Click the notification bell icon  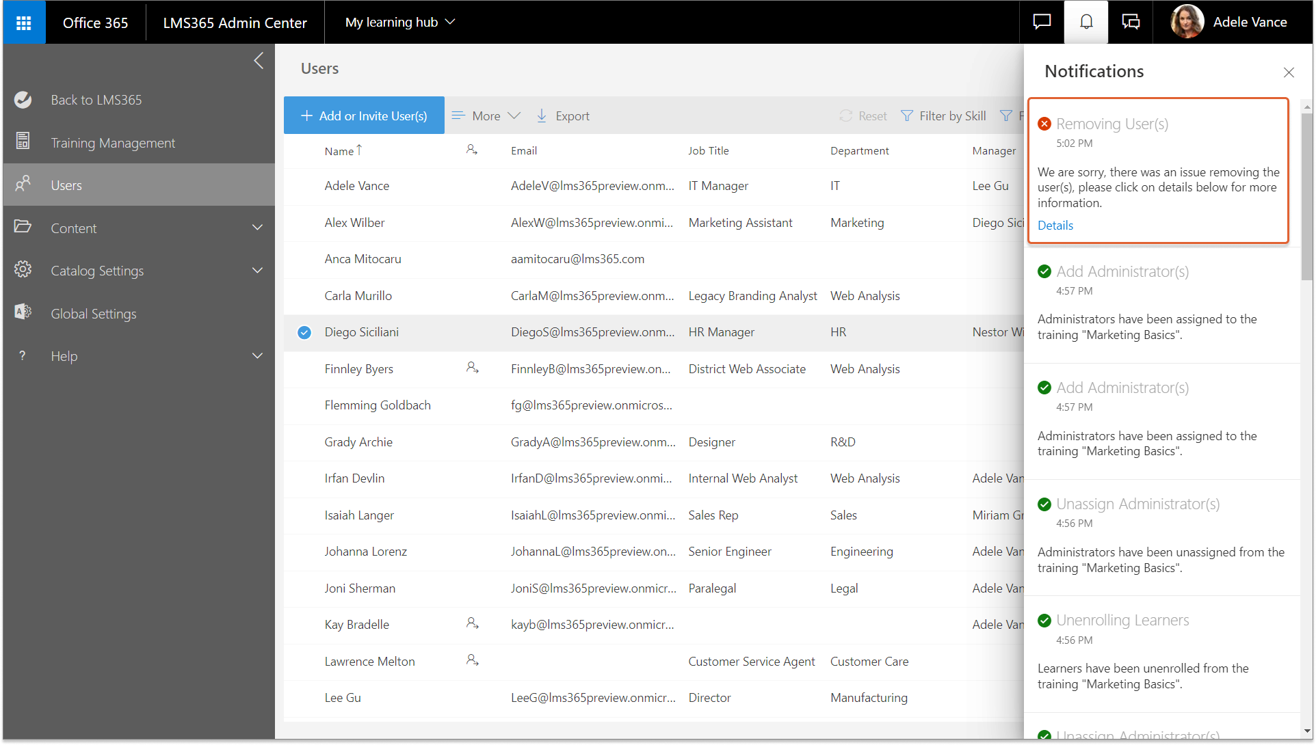[x=1086, y=23]
